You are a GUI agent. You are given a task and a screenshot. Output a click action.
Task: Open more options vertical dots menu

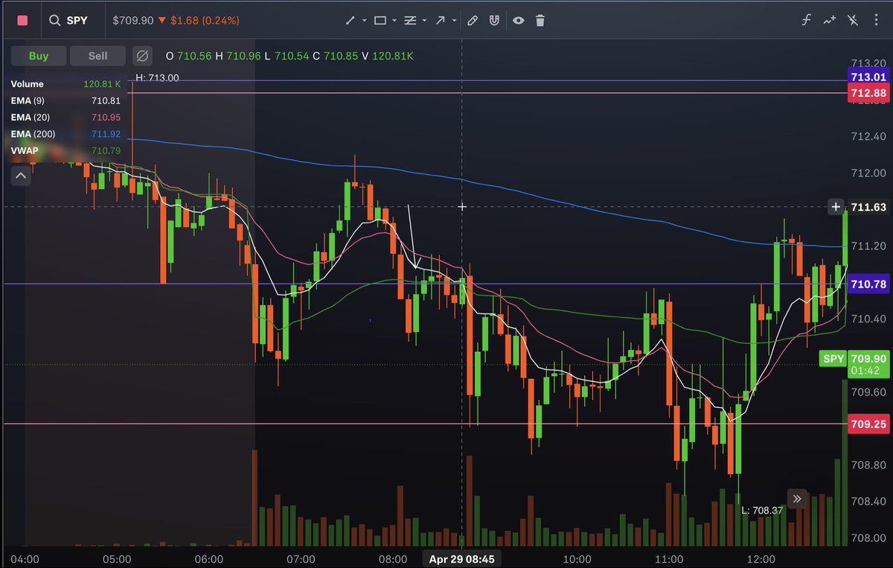pyautogui.click(x=875, y=21)
